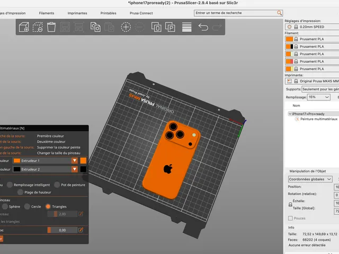The height and width of the screenshot is (254, 339).
Task: Open the Printables tab
Action: point(108,13)
